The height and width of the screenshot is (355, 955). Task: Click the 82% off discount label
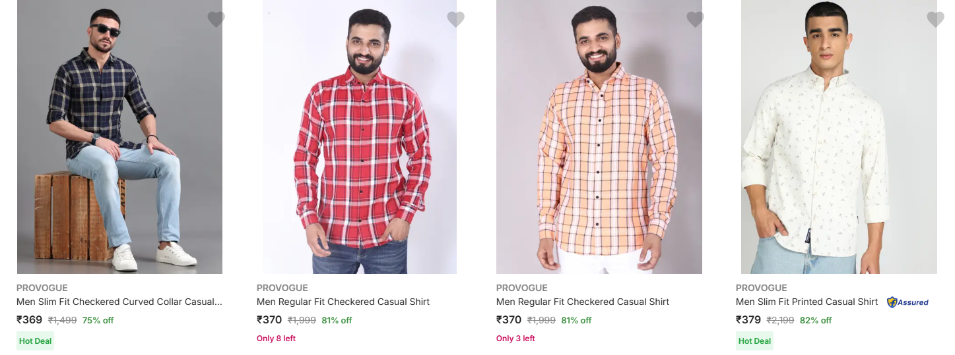pyautogui.click(x=816, y=321)
